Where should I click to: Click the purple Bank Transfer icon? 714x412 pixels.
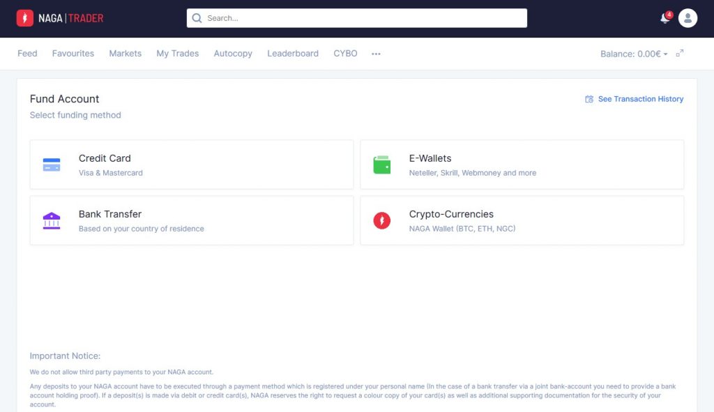point(52,220)
